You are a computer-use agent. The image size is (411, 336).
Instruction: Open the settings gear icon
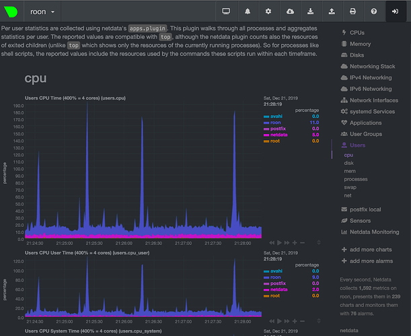pyautogui.click(x=268, y=11)
